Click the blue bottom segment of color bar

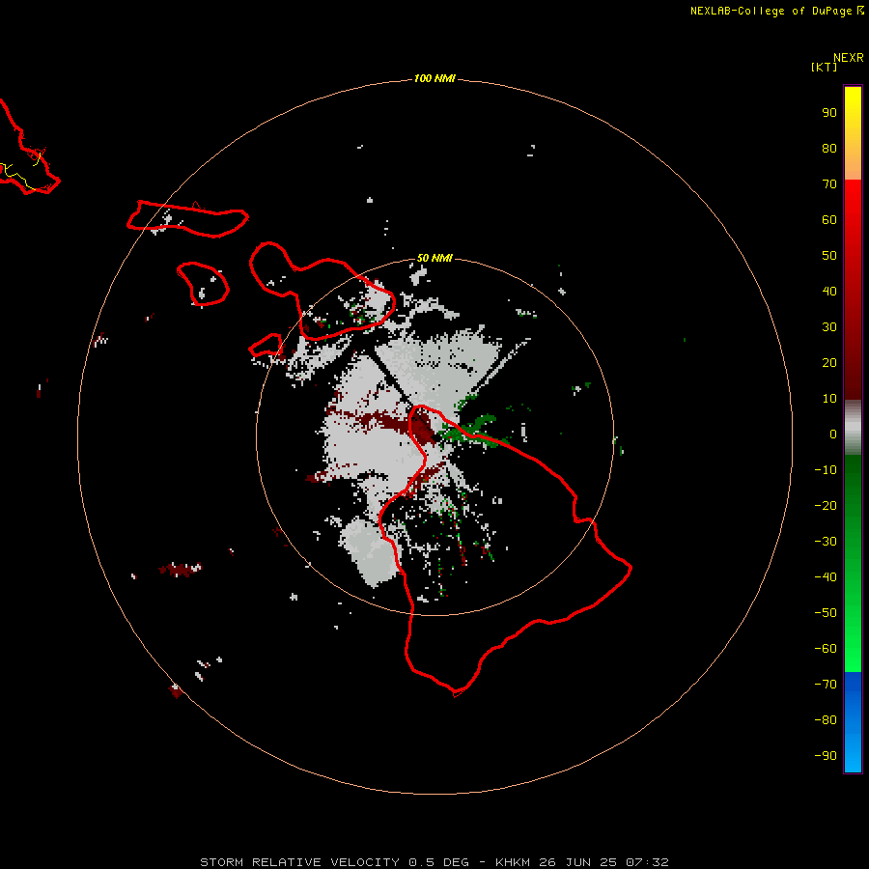coord(853,722)
